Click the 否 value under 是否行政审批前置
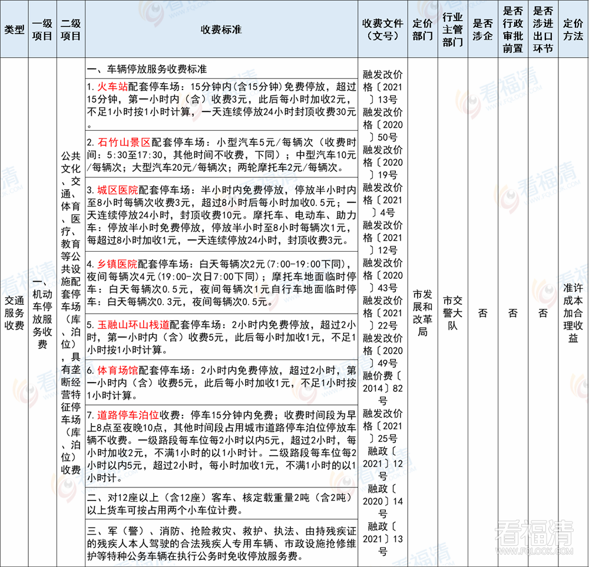The height and width of the screenshot is (567, 589). [513, 312]
